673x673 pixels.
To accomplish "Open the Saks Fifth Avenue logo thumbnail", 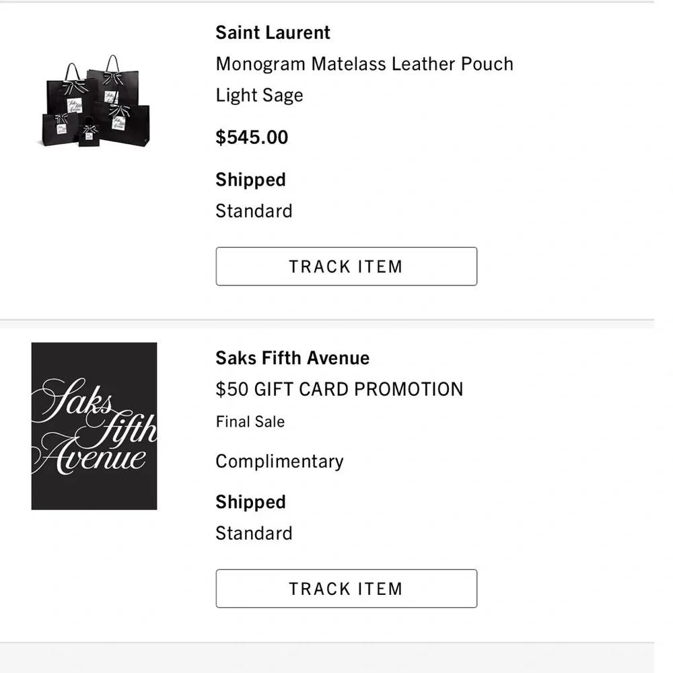I will pyautogui.click(x=94, y=426).
